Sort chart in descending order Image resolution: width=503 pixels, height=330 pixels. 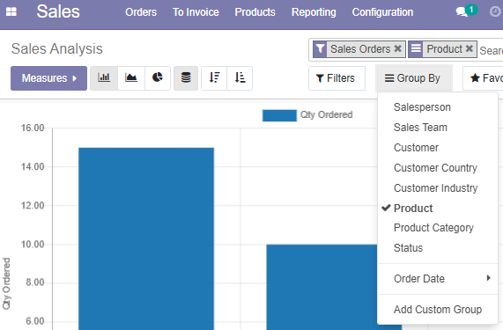(x=214, y=77)
